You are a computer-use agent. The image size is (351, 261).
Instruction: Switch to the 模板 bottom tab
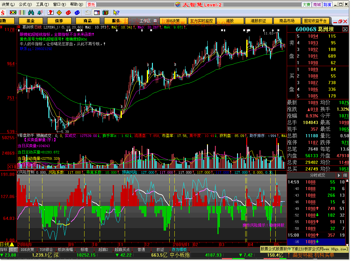pos(13,250)
